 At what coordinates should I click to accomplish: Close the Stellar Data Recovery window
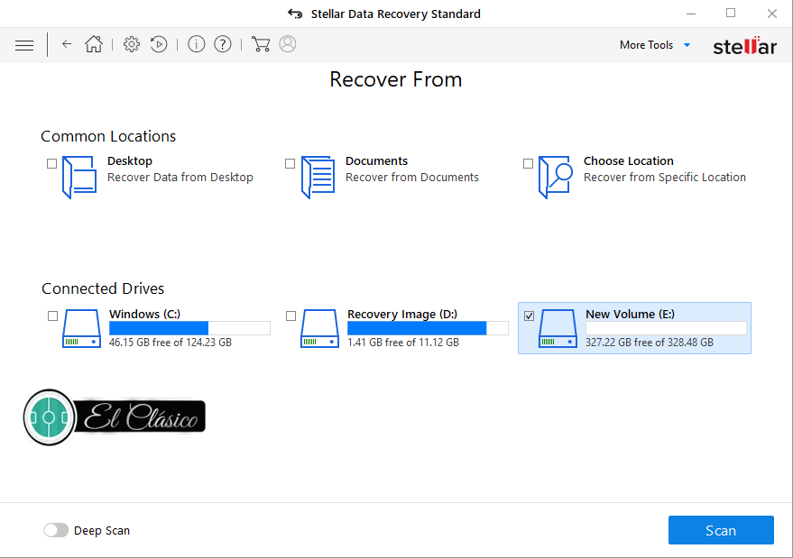[771, 14]
